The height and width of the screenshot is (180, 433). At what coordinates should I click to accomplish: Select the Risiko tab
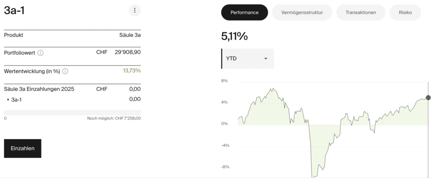pyautogui.click(x=405, y=13)
